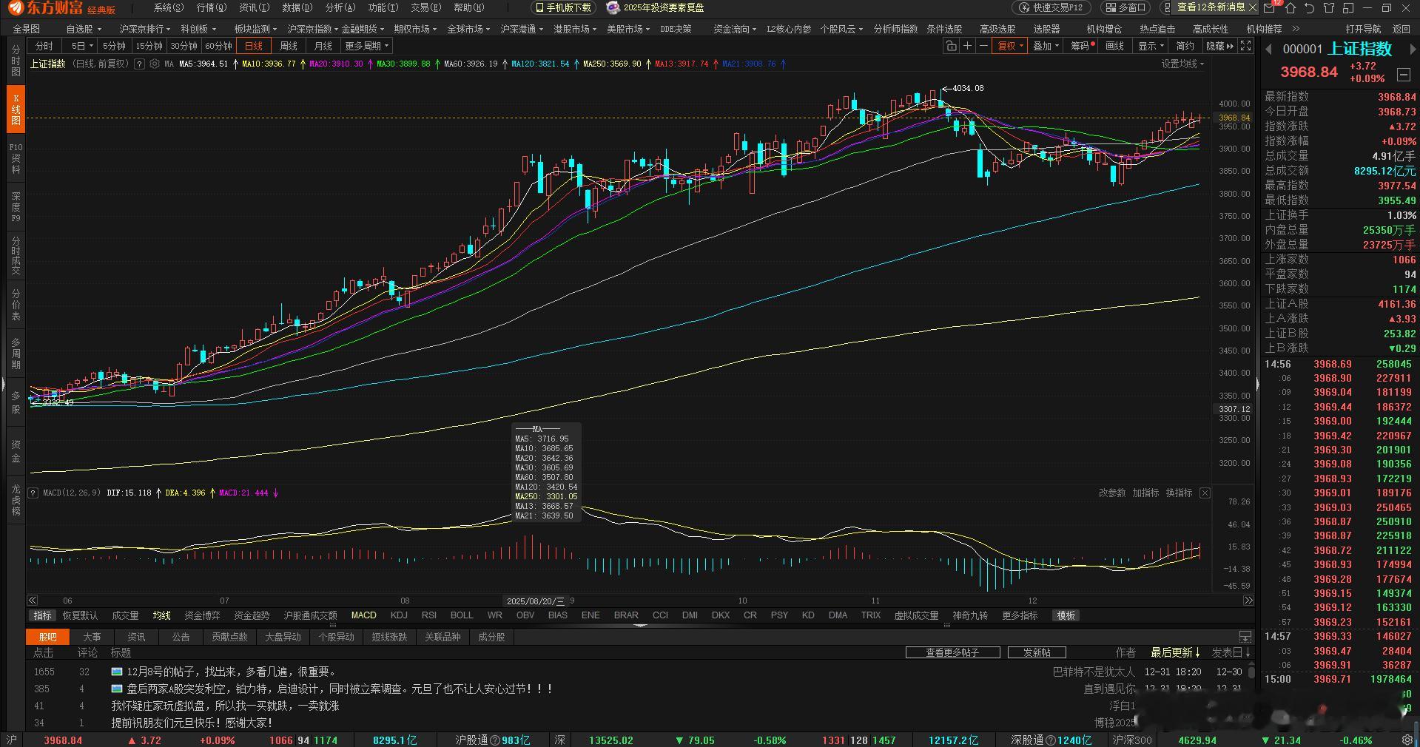The height and width of the screenshot is (747, 1420).
Task: Open the phone version download button
Action: pyautogui.click(x=564, y=7)
